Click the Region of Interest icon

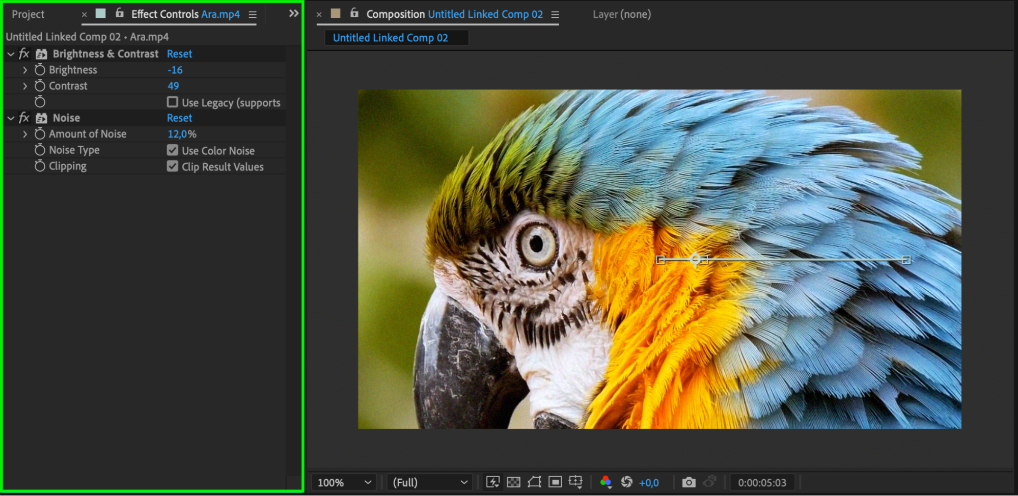pos(555,482)
